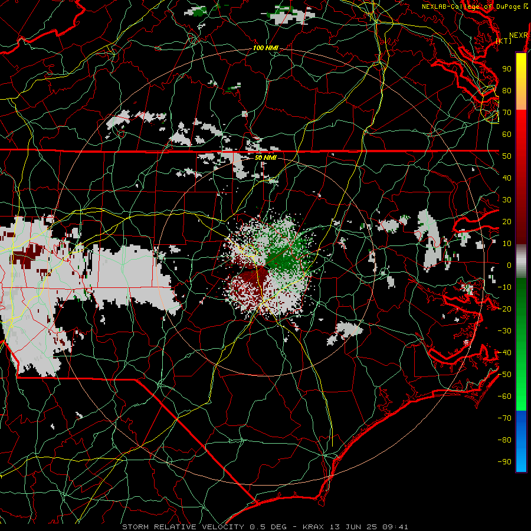
Task: Click the 80 value on velocity scale
Action: coord(507,91)
